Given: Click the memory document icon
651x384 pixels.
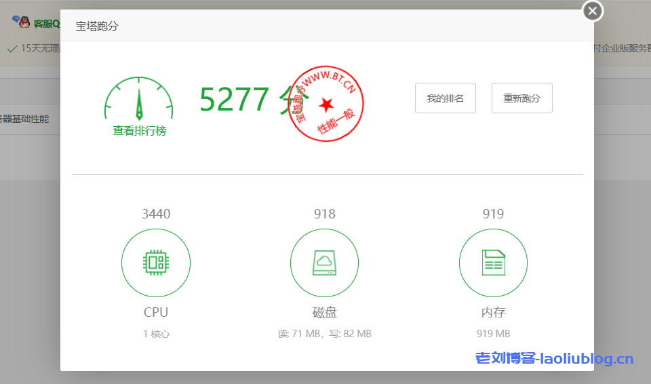Looking at the screenshot, I should click(493, 263).
